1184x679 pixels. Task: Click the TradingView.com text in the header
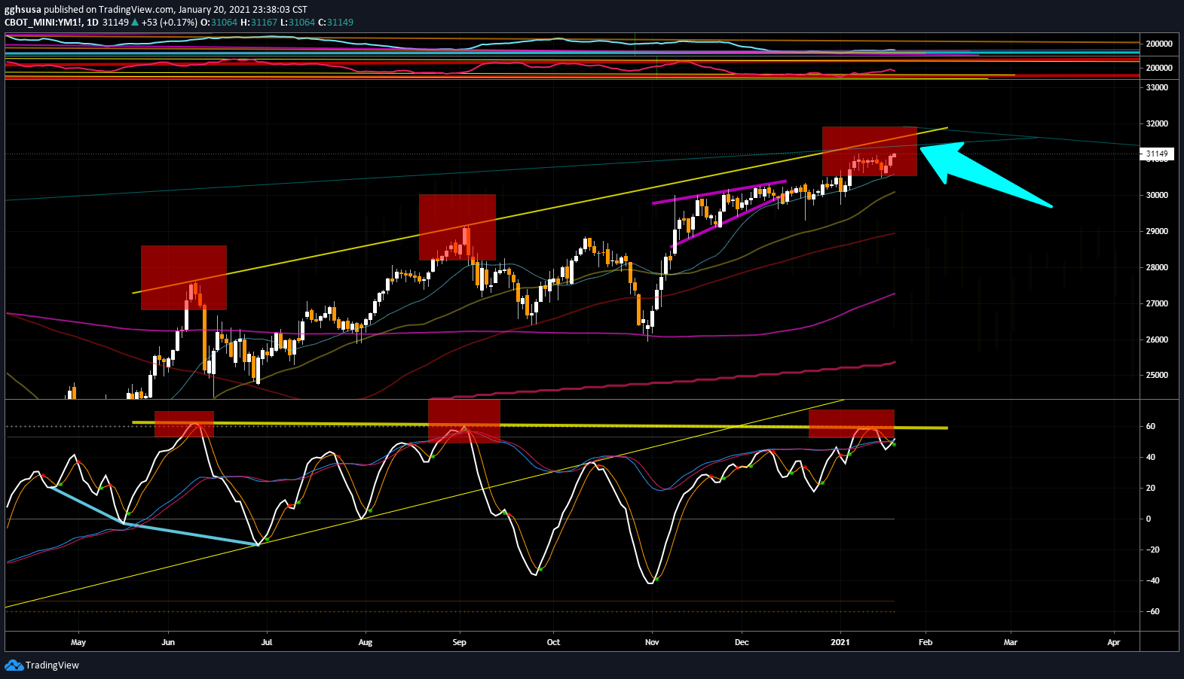tap(136, 10)
